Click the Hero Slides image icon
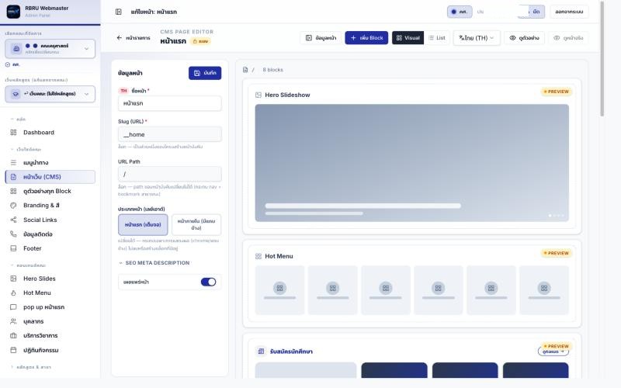This screenshot has height=388, width=621. point(13,279)
